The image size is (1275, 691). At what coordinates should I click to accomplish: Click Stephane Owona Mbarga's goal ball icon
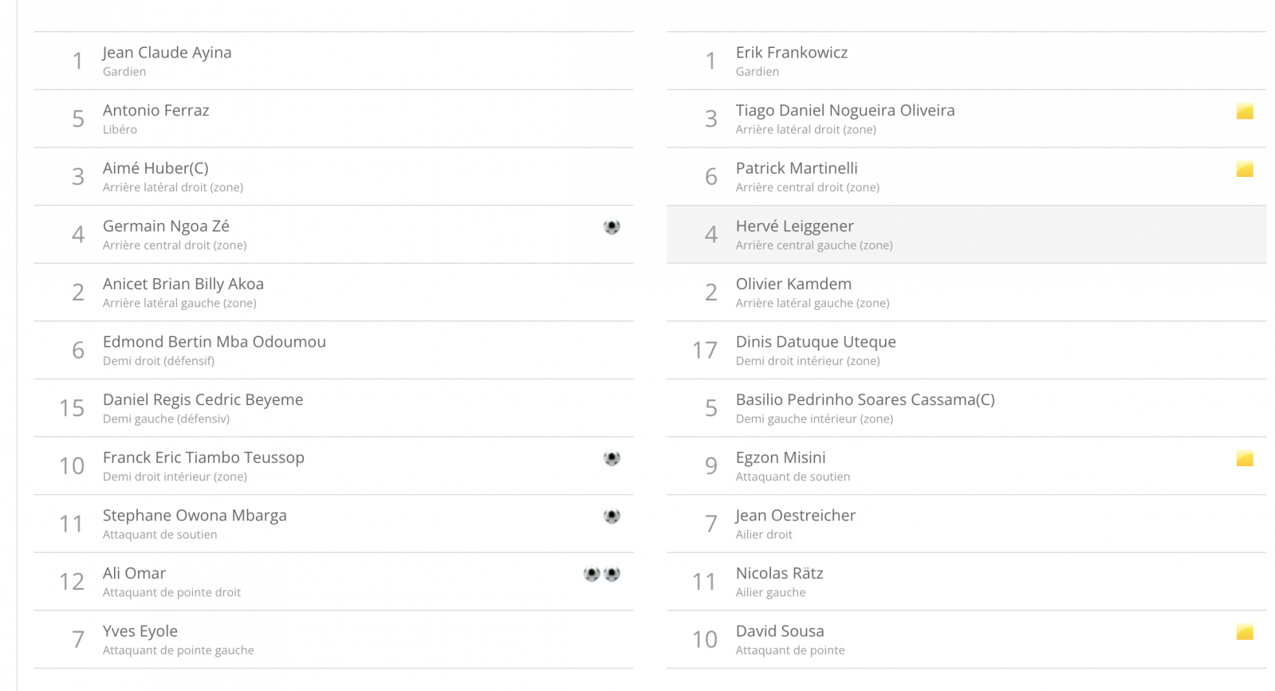coord(612,516)
